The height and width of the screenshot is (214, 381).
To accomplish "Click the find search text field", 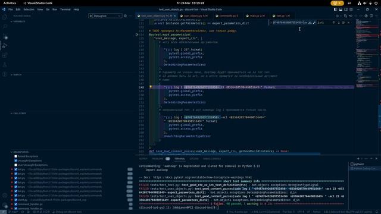I will point(288,23).
